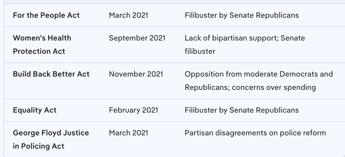Click the February 2021 date cell

(x=133, y=110)
